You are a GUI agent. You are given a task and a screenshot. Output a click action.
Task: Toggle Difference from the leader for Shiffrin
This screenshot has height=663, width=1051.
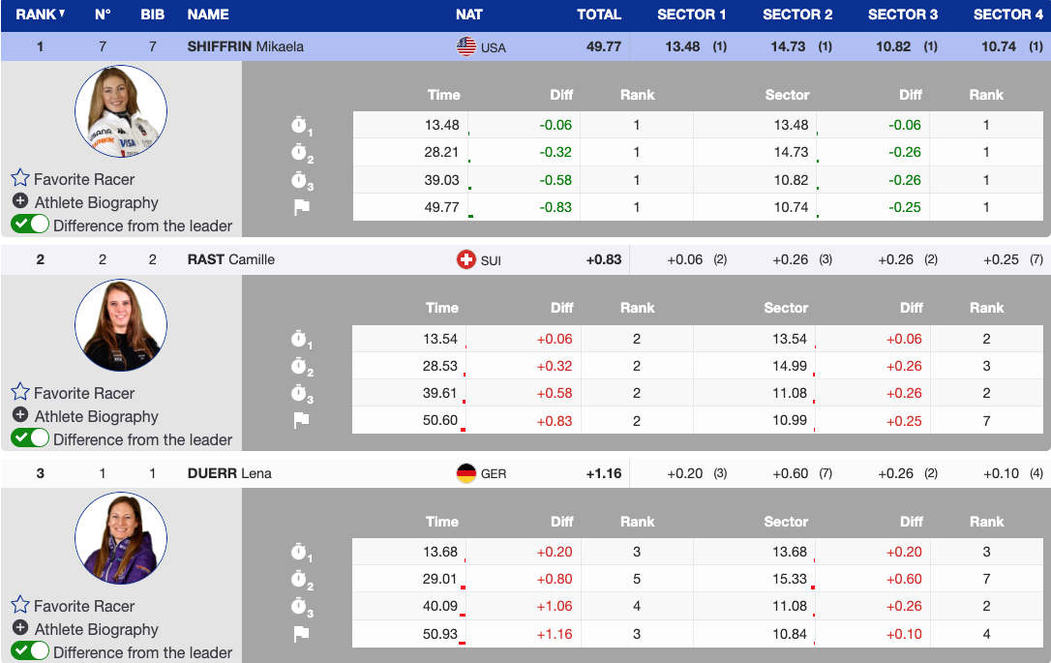click(30, 225)
